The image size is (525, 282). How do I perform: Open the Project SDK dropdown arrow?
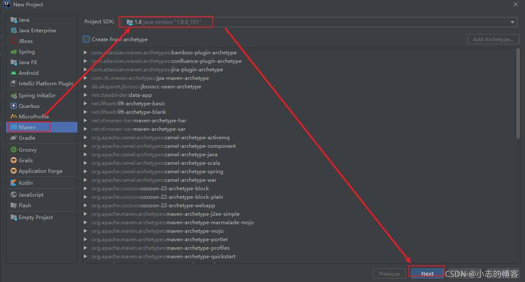(512, 22)
